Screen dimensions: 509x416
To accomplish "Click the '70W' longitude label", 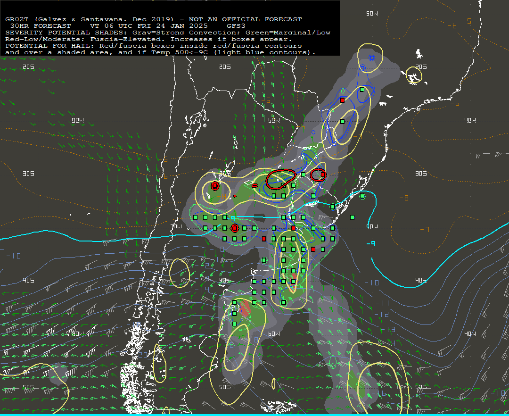I will (177, 227).
